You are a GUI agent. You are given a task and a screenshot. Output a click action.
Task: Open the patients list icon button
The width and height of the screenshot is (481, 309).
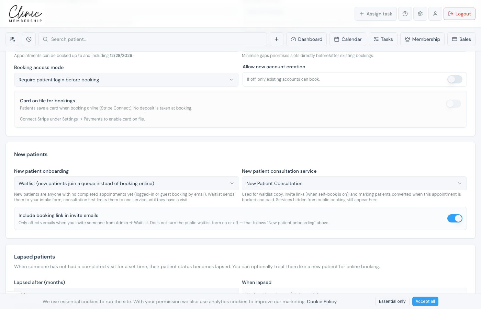pos(12,39)
